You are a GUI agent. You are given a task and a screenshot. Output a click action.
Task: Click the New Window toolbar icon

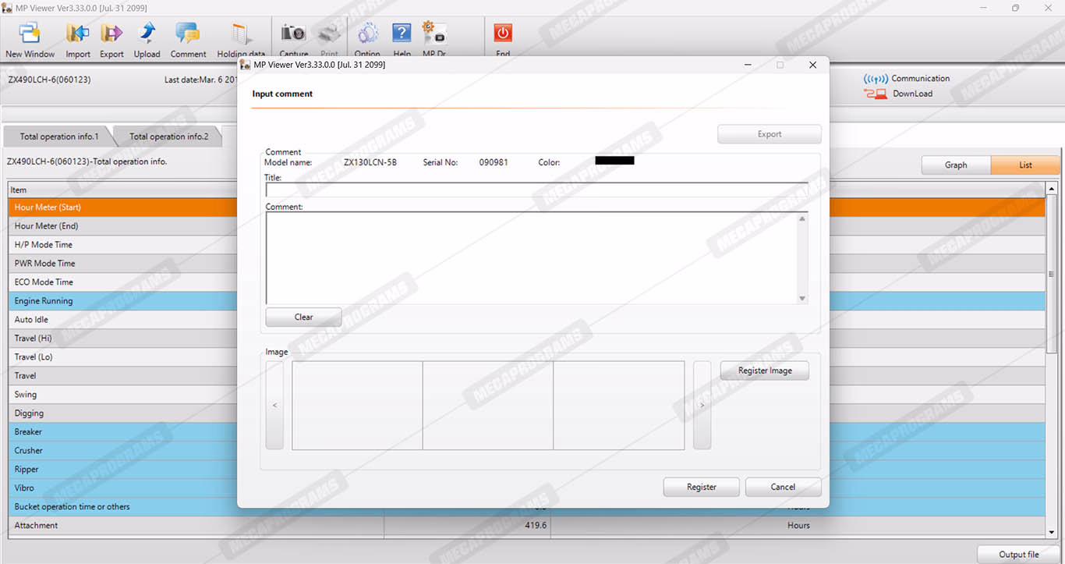[x=30, y=34]
